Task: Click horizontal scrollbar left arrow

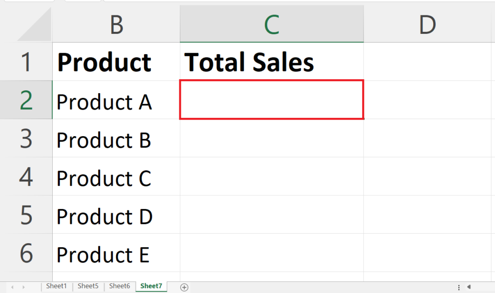Action: (469, 287)
